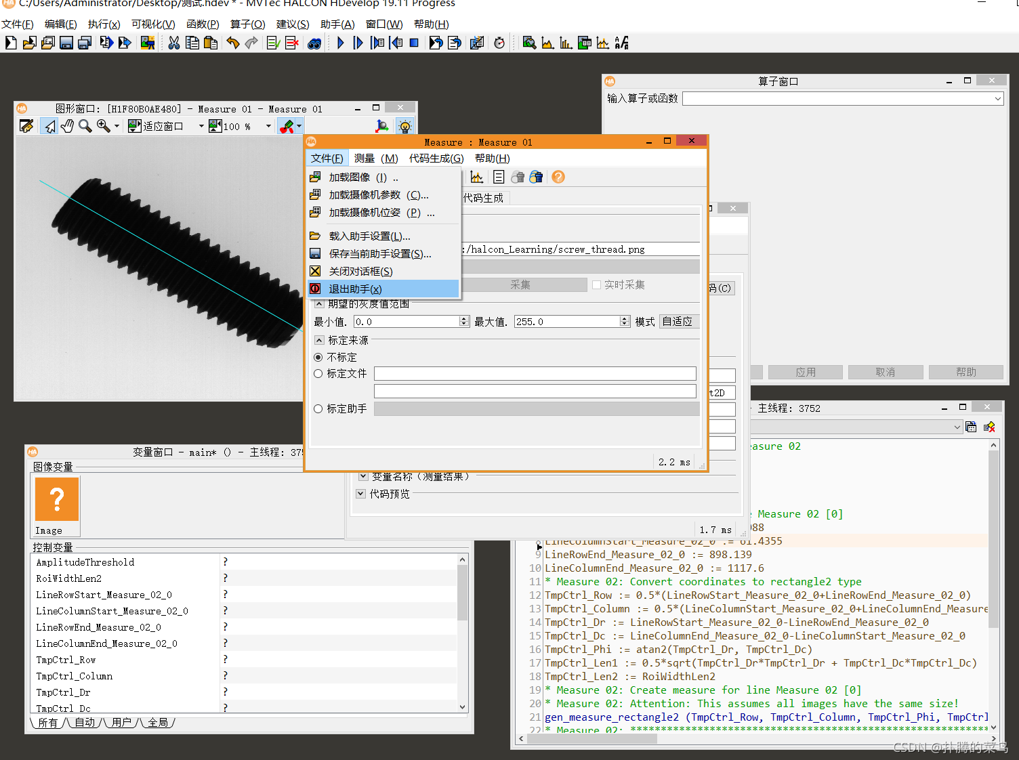This screenshot has width=1019, height=760.
Task: Open the 输入算子或函数 combo box dropdown
Action: pos(997,99)
